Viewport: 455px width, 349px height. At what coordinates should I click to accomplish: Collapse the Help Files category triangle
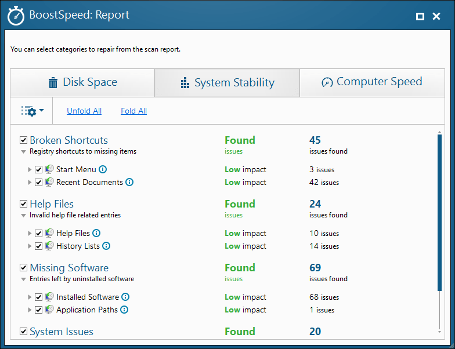click(24, 216)
